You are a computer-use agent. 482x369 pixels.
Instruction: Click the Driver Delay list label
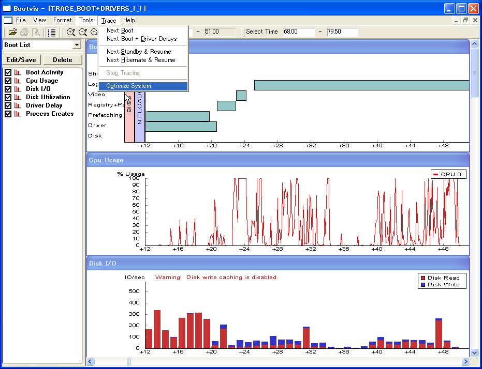[x=44, y=105]
